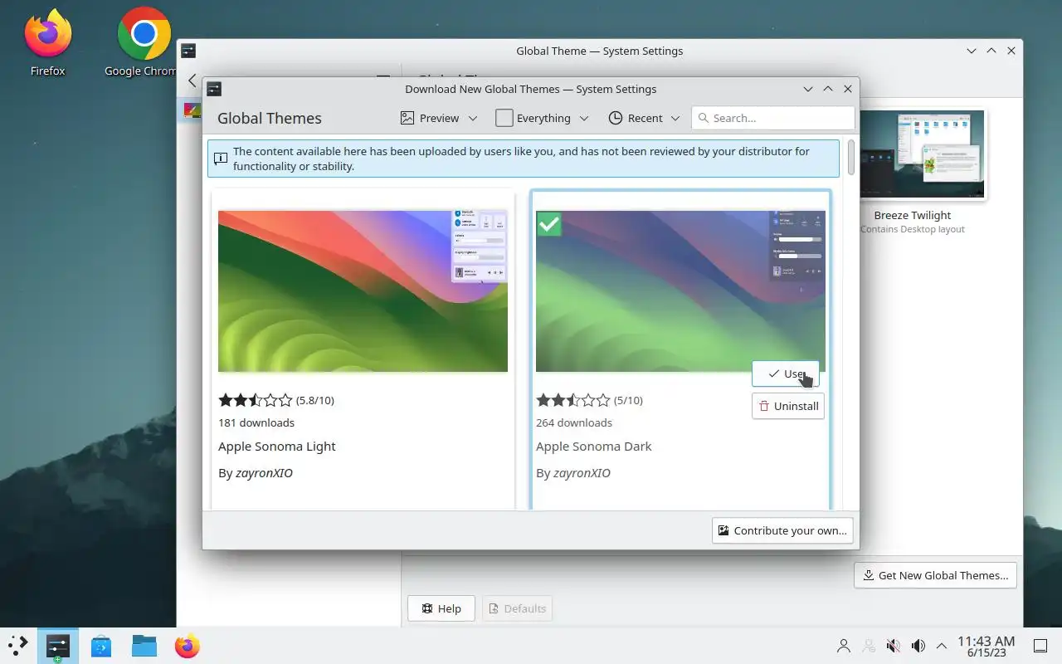Click the 181 downloads text
This screenshot has width=1062, height=664.
click(x=256, y=422)
